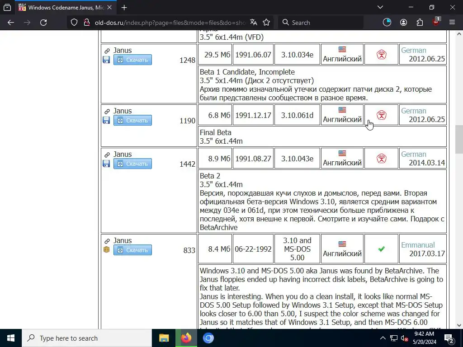463x347 pixels.
Task: Download the Janus Beta 2 8.9 Мб file
Action: [x=132, y=164]
